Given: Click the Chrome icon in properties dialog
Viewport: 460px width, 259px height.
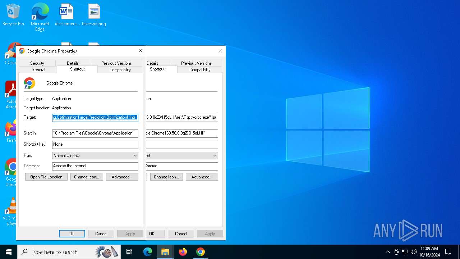Looking at the screenshot, I should point(29,83).
